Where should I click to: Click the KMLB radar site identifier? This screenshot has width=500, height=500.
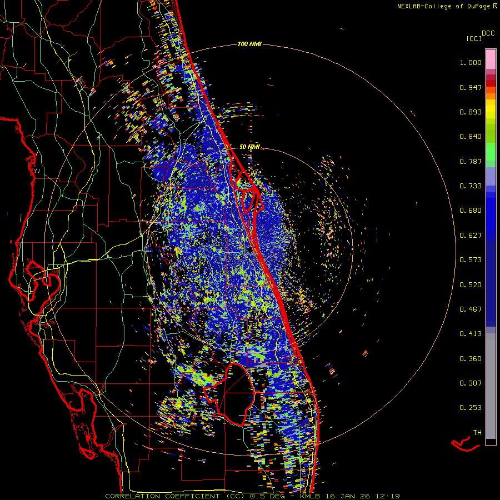pyautogui.click(x=311, y=496)
